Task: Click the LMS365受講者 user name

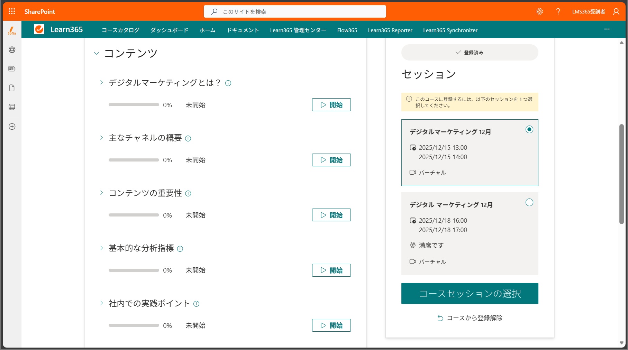Action: tap(589, 11)
